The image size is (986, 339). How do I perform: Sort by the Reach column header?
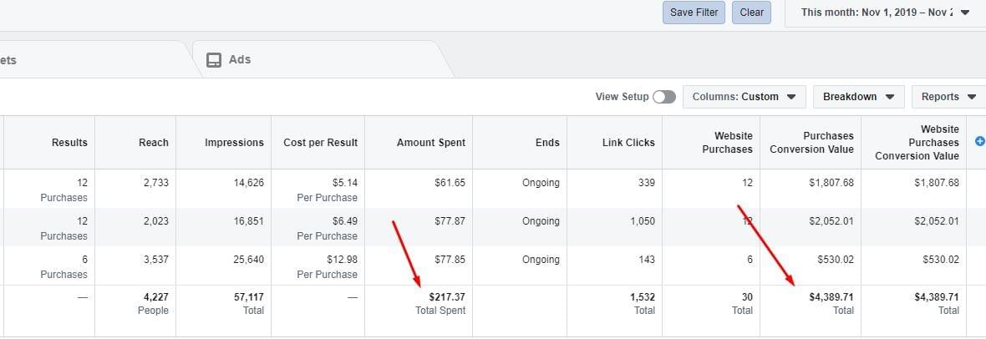(x=153, y=143)
